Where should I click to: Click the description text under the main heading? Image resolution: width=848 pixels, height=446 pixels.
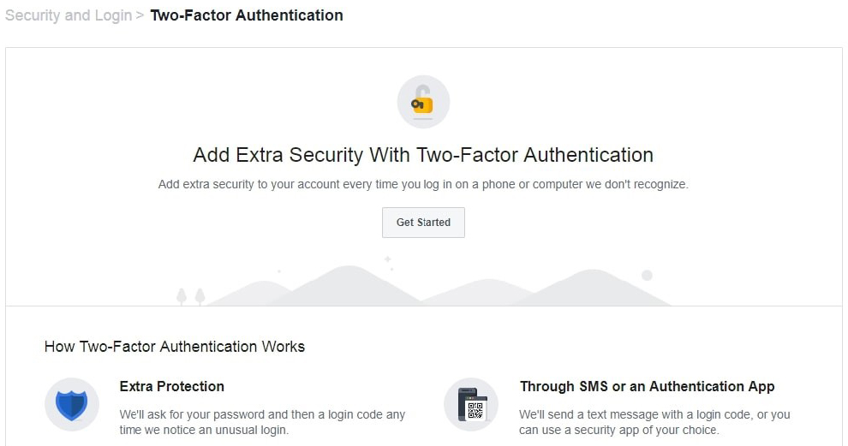(x=423, y=184)
